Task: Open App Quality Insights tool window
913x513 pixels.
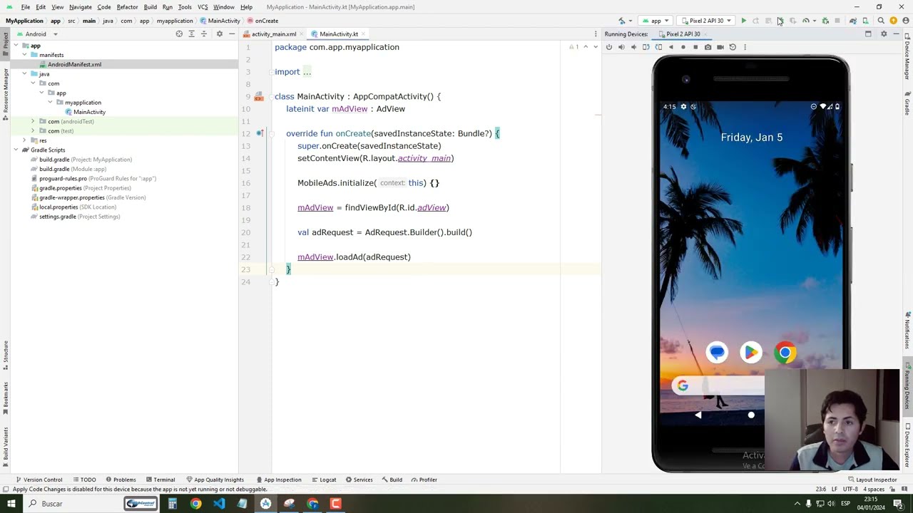Action: tap(214, 480)
